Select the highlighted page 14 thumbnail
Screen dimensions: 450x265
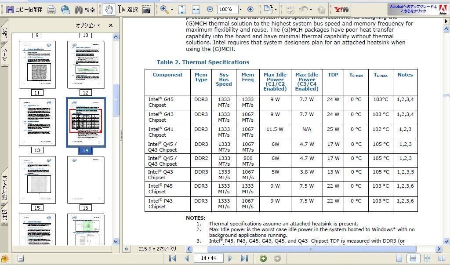(86, 122)
